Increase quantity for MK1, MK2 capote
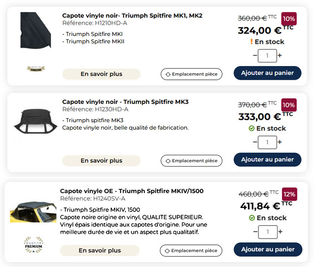The image size is (315, 271). (x=280, y=56)
